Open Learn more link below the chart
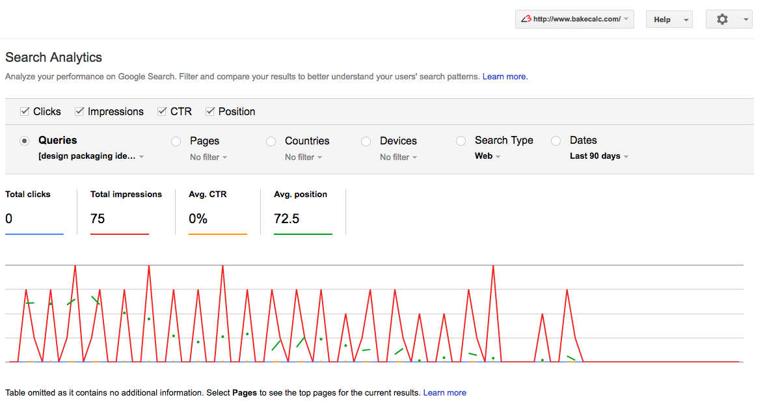The width and height of the screenshot is (765, 419). coord(444,393)
